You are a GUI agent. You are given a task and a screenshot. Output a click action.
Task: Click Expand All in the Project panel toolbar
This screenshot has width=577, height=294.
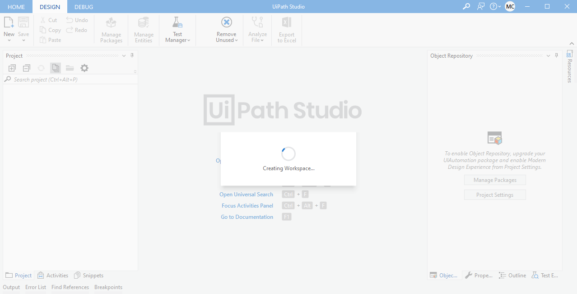(x=12, y=68)
